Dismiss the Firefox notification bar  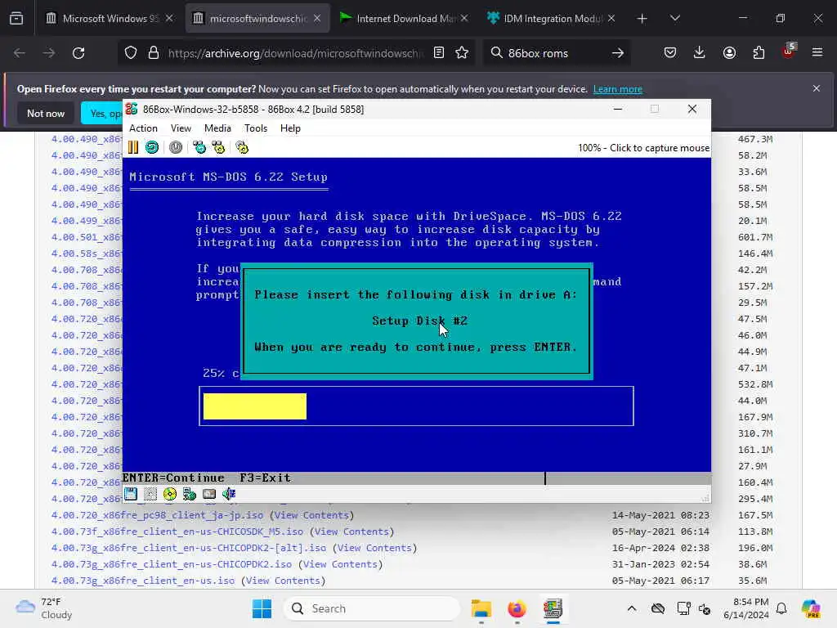817,88
